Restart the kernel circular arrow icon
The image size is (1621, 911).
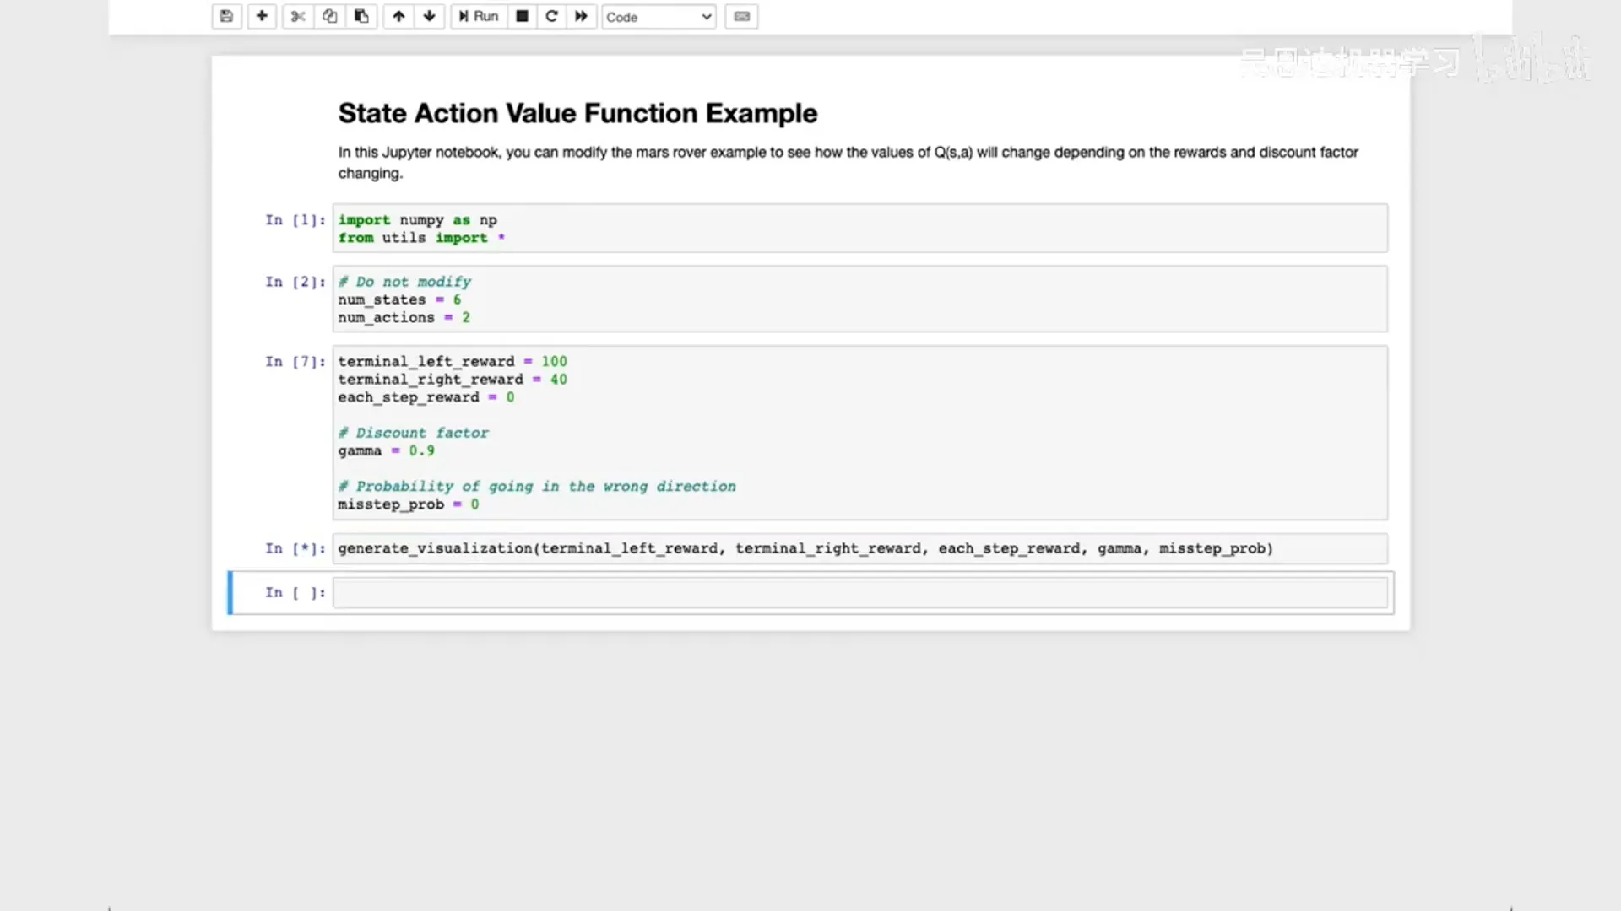pyautogui.click(x=552, y=16)
